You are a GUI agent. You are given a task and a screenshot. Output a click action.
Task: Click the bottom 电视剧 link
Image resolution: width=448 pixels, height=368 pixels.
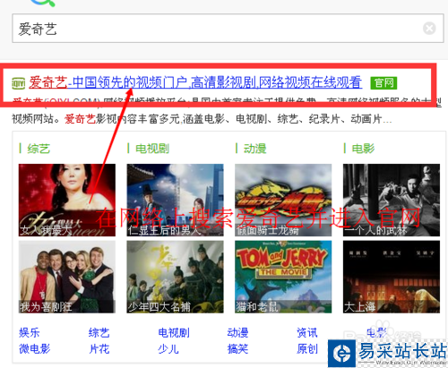tap(174, 332)
